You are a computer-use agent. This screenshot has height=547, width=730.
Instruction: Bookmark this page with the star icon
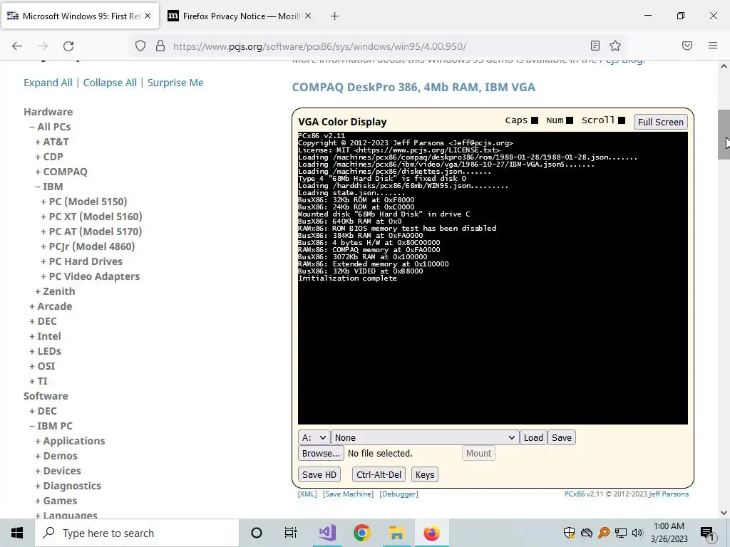point(615,46)
